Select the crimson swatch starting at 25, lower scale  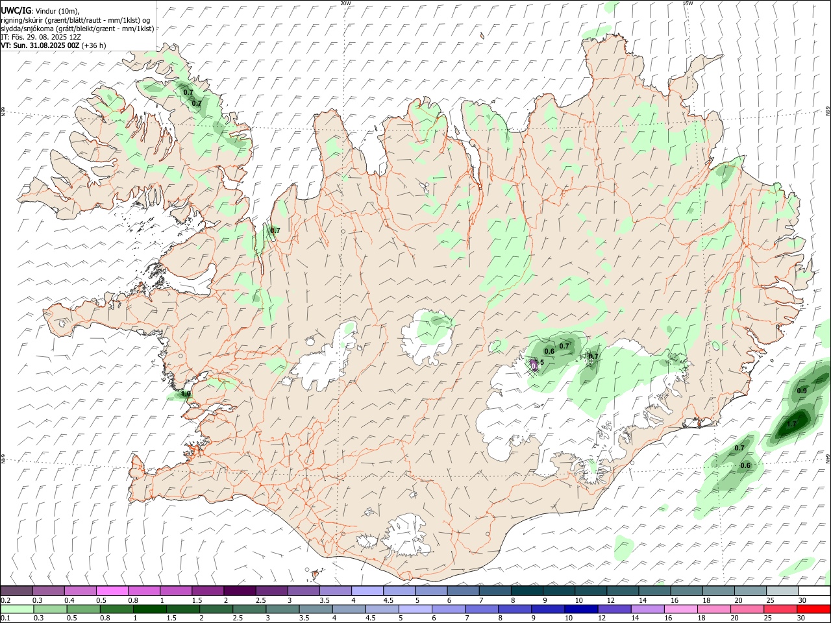point(780,609)
